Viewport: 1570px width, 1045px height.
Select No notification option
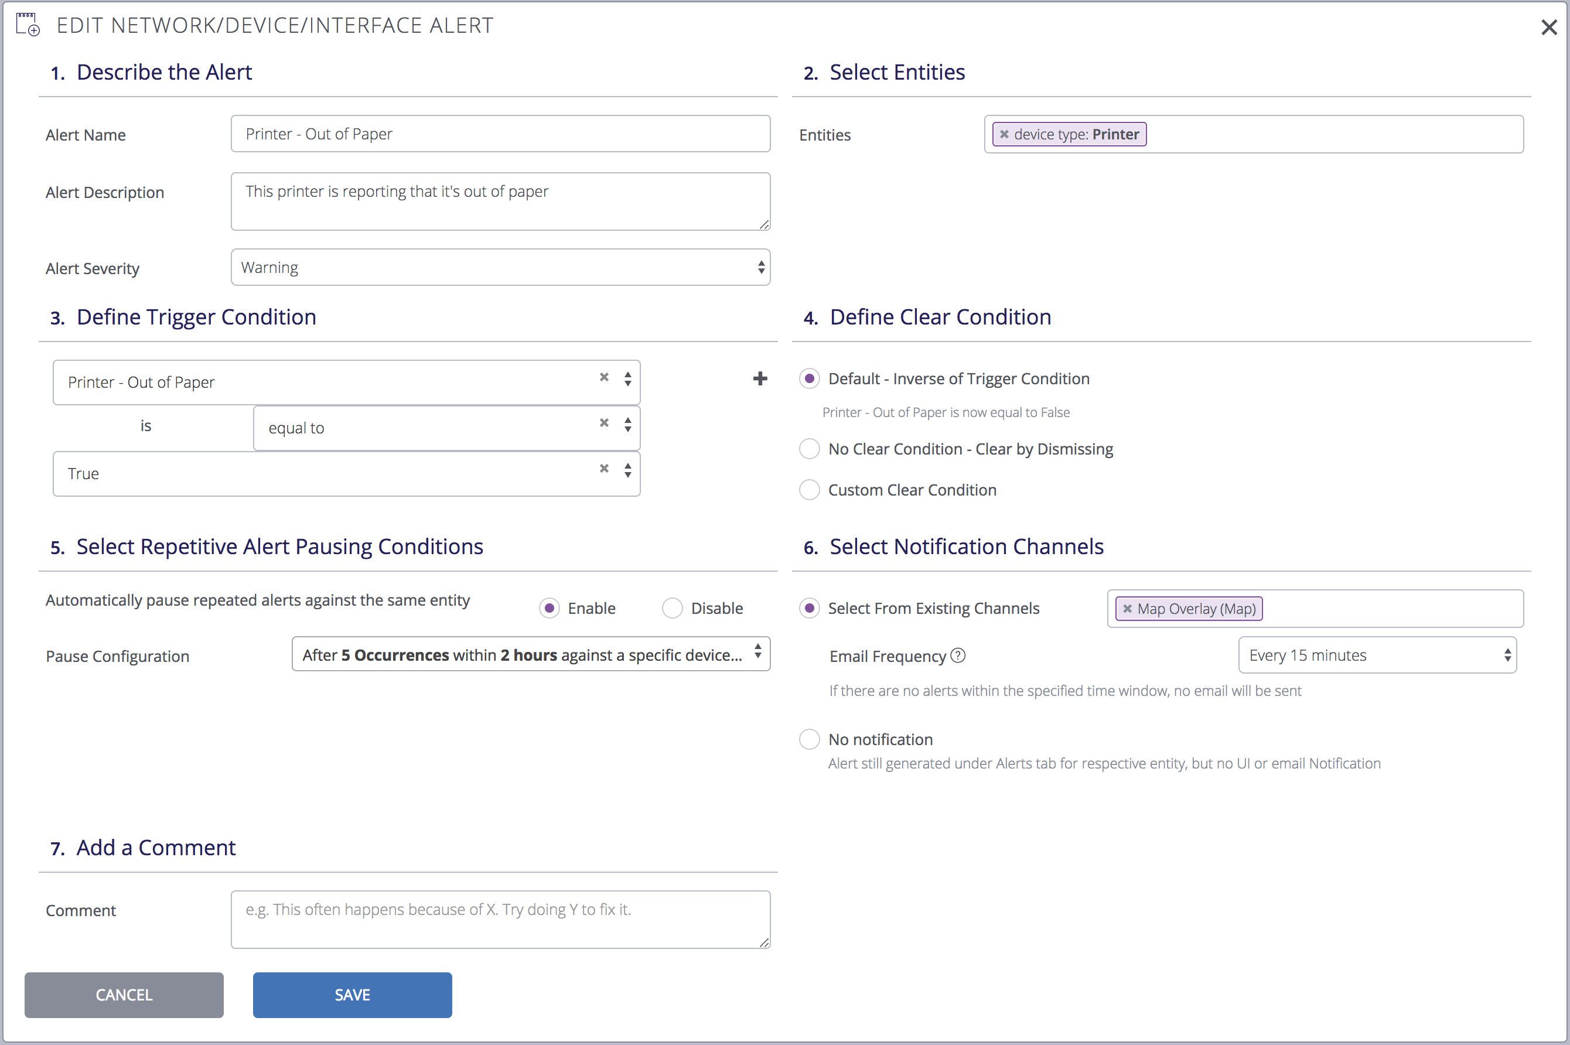(808, 739)
